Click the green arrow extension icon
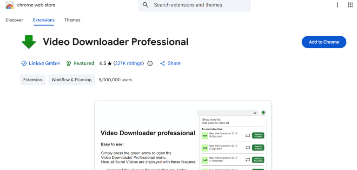This screenshot has width=357, height=170. click(x=29, y=42)
